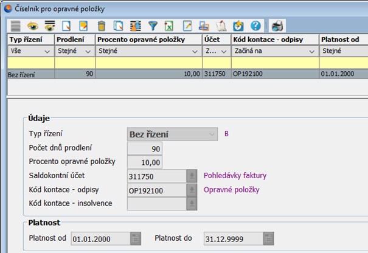
Task: Click the new record page icon
Action: (67, 26)
